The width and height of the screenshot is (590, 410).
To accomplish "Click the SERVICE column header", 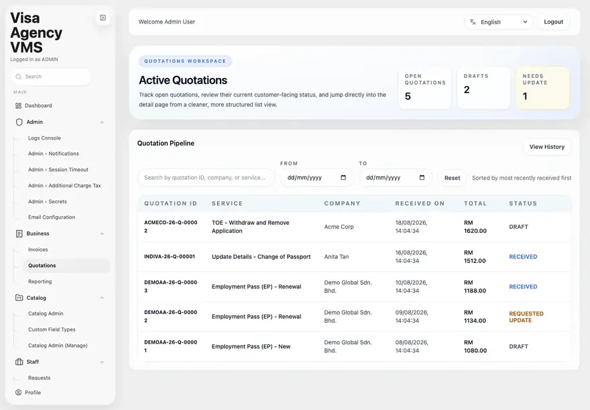I will point(227,203).
